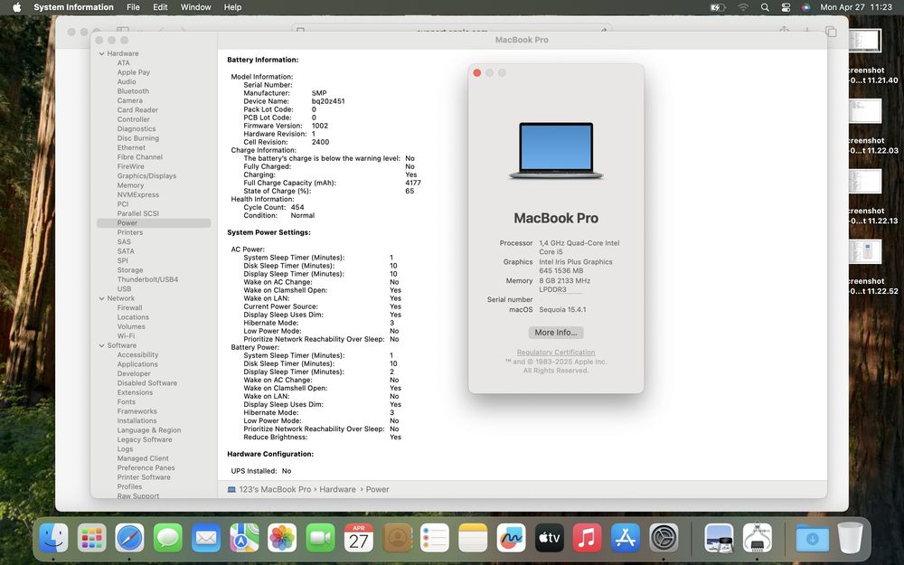Select Apple Pay in the sidebar
The width and height of the screenshot is (904, 565).
(x=133, y=72)
